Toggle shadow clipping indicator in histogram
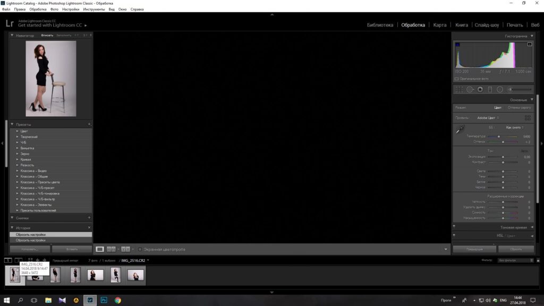 [456, 45]
